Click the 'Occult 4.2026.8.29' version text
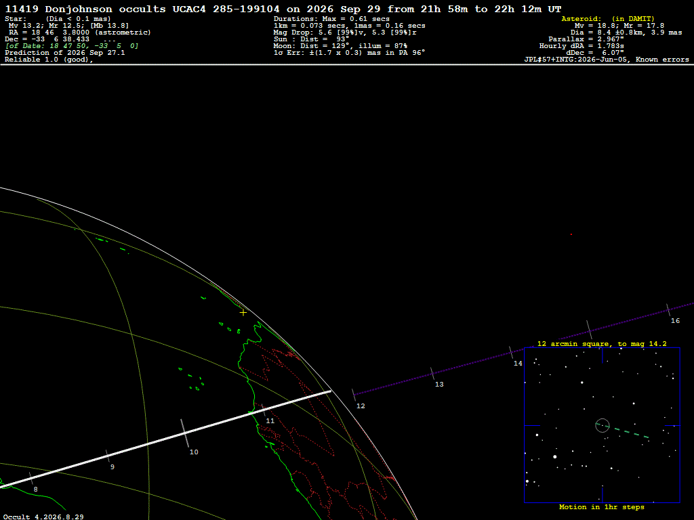The width and height of the screenshot is (694, 520). point(43,517)
